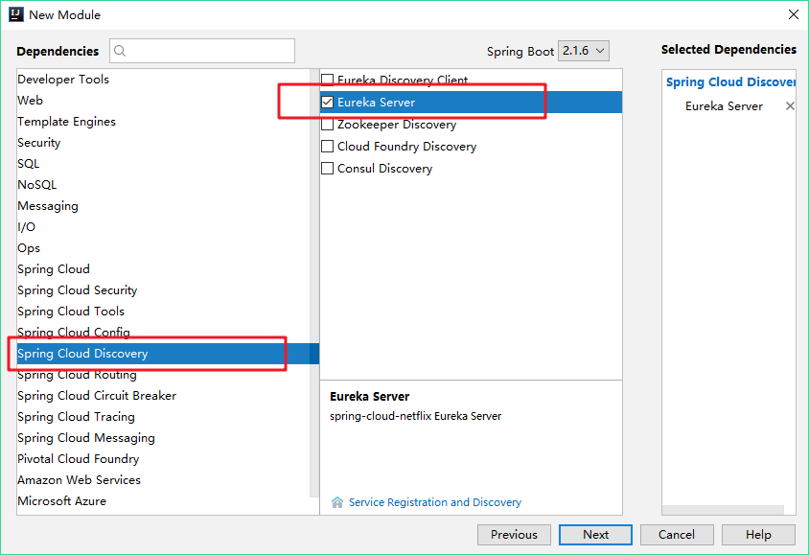Close the New Module dialog
Screen dimensions: 809x555
793,14
